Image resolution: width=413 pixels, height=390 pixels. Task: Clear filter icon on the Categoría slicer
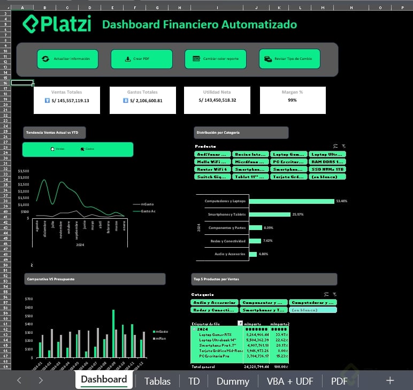pyautogui.click(x=334, y=294)
